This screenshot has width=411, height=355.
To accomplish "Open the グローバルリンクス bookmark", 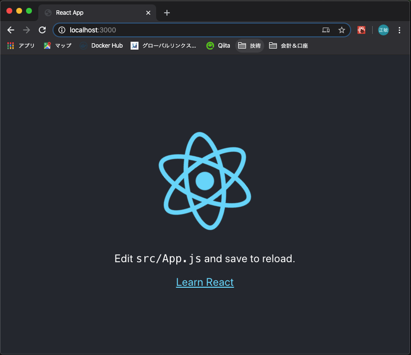I will [x=164, y=46].
